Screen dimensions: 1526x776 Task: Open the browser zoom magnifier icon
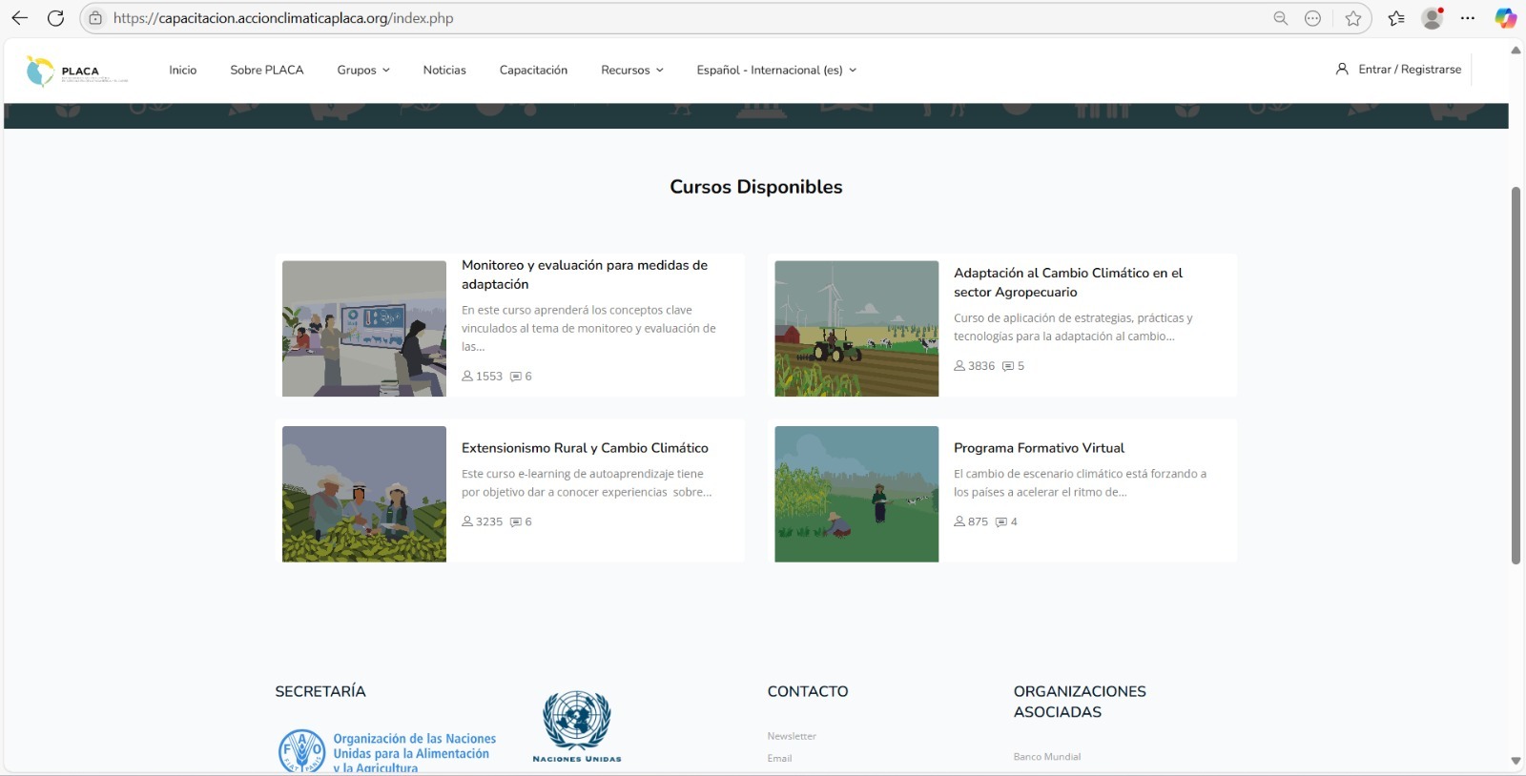1280,18
